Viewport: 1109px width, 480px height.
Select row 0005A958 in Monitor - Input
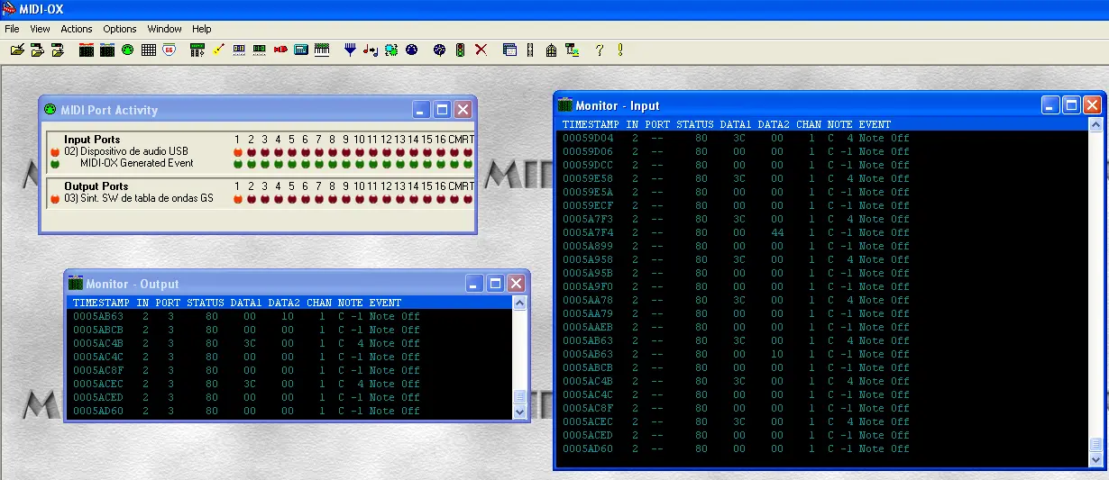pos(822,259)
